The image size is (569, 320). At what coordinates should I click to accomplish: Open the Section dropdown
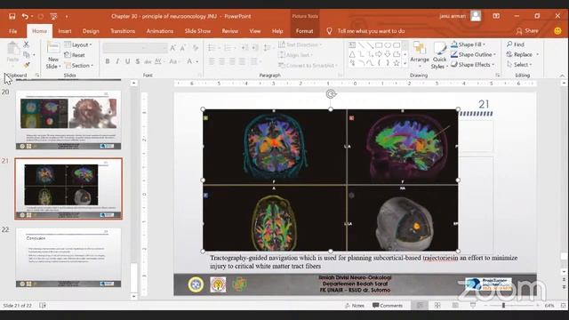pyautogui.click(x=79, y=65)
